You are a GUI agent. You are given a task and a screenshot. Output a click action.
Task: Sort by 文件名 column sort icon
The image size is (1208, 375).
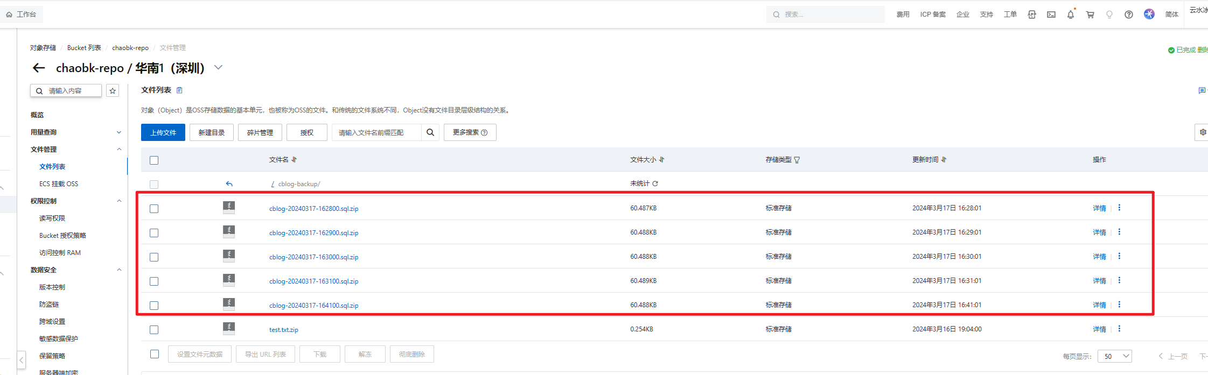[x=294, y=160]
